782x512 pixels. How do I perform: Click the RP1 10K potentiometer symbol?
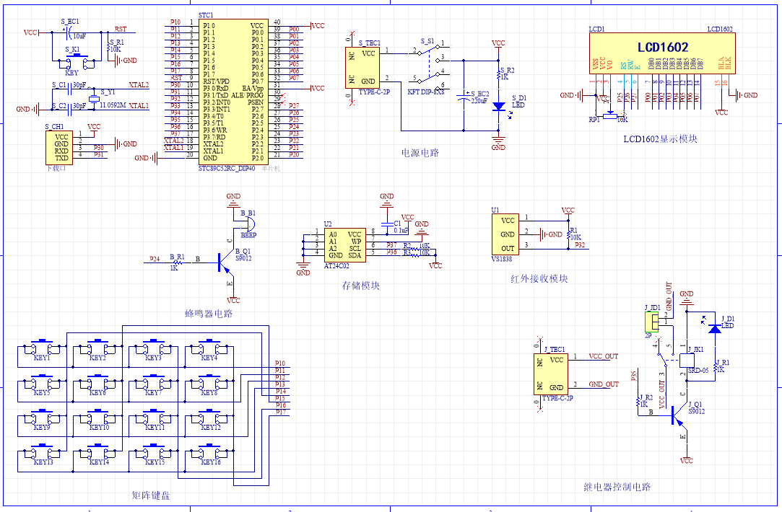(x=610, y=115)
